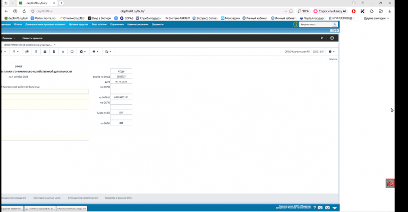The height and width of the screenshot is (212, 408).
Task: Open СОГАЗ bookmark
Action: [x=126, y=18]
